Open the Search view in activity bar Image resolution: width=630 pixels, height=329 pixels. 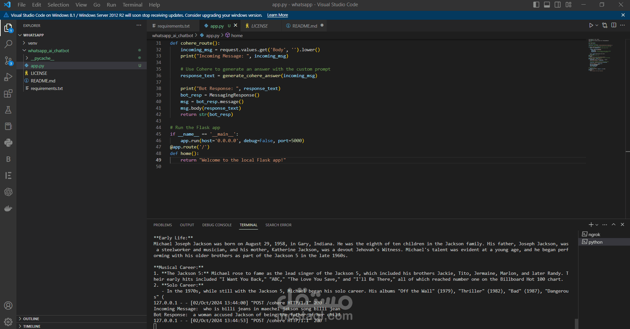[8, 44]
